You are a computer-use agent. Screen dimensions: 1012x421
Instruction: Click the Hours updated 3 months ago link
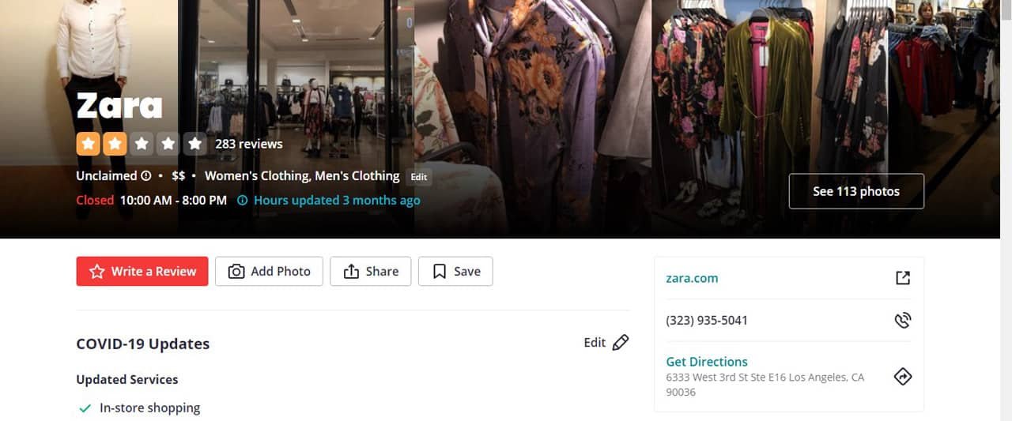click(337, 201)
